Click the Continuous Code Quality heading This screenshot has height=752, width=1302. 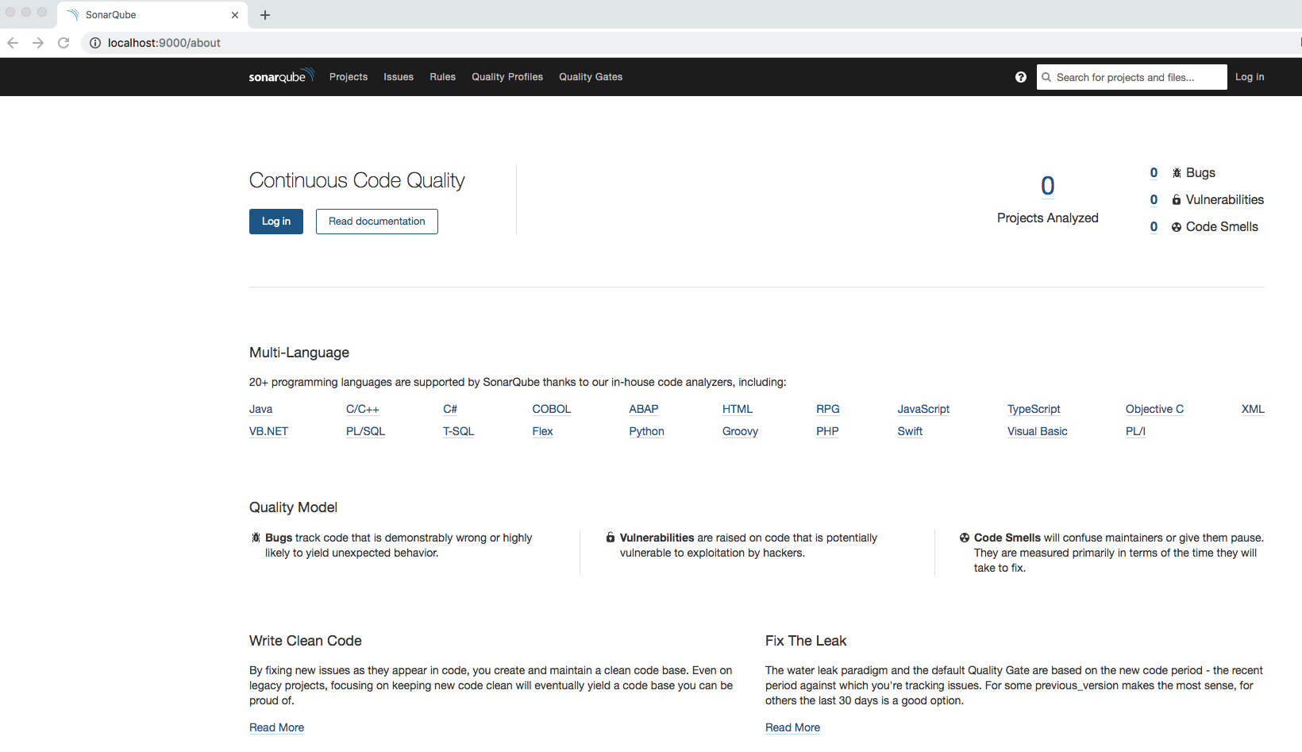point(357,180)
